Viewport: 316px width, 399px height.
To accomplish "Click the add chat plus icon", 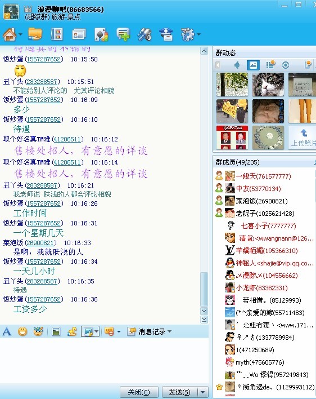I will coord(123,34).
